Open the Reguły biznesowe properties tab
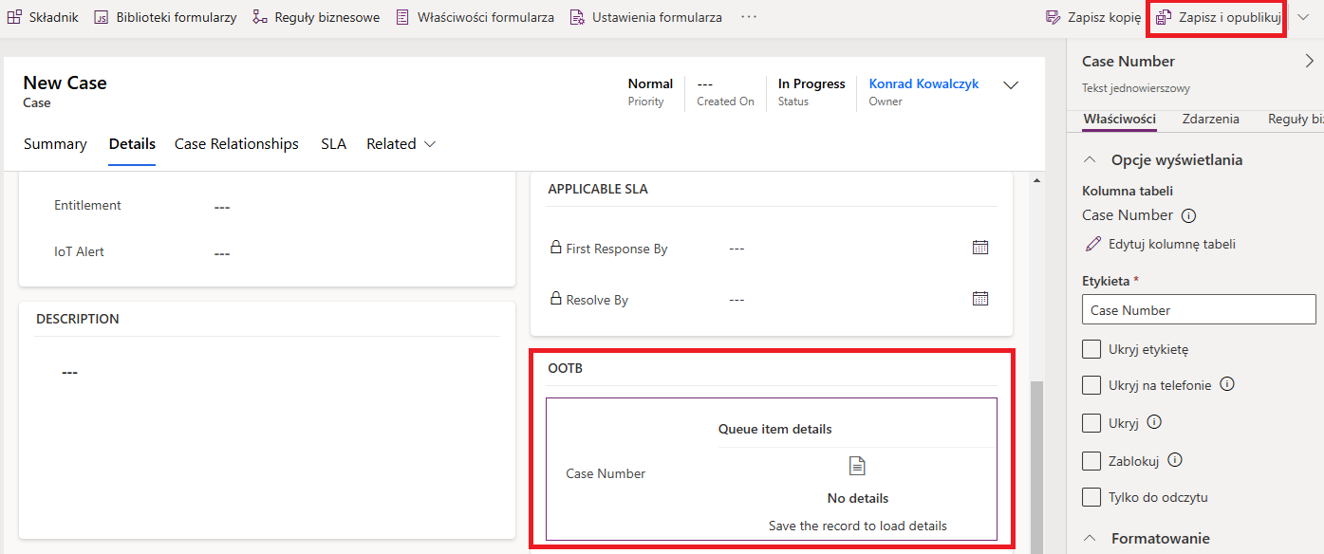The width and height of the screenshot is (1324, 554). [x=1296, y=120]
